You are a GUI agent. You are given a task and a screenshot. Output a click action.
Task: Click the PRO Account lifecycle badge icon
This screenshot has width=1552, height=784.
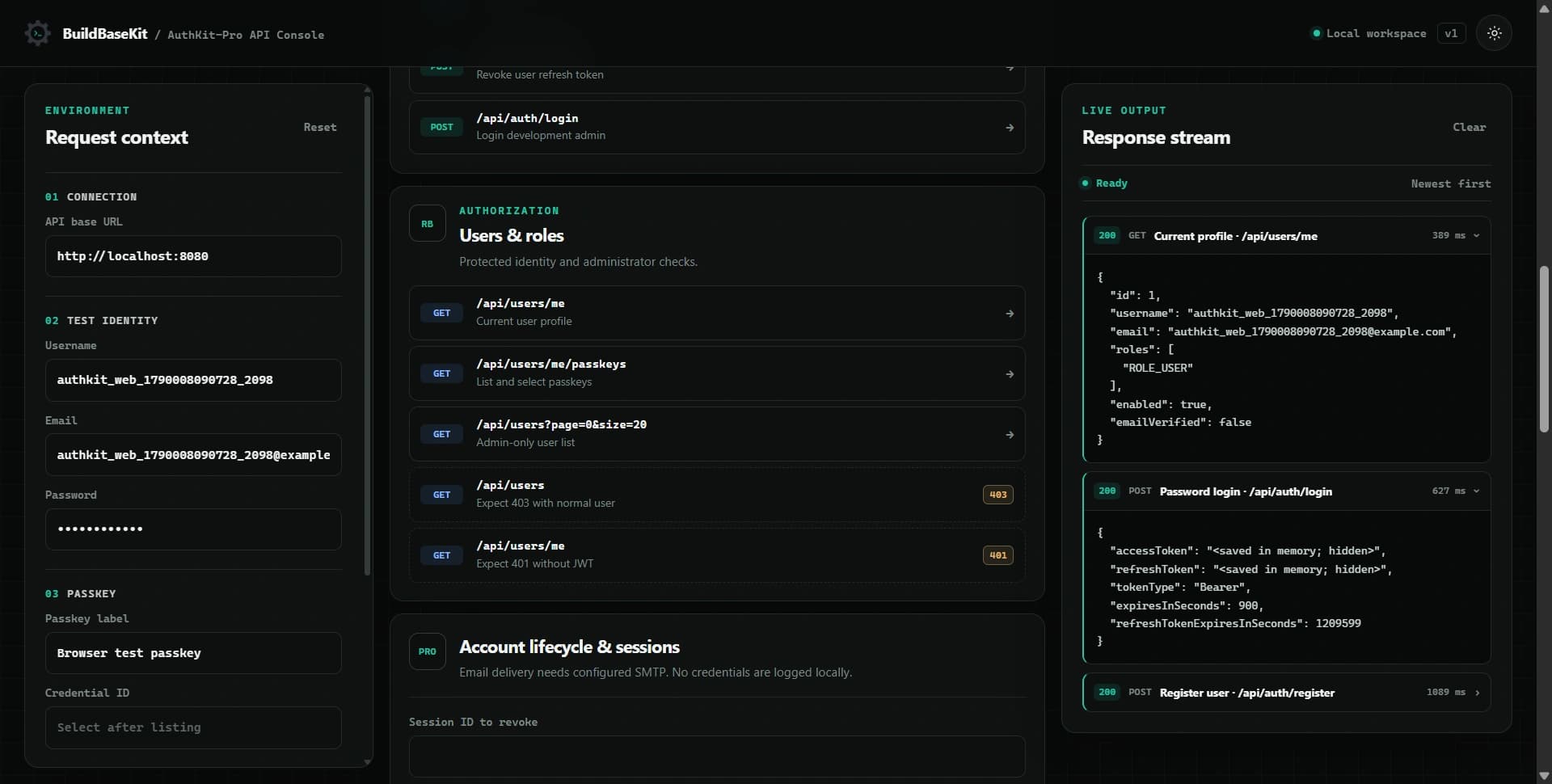click(x=428, y=651)
